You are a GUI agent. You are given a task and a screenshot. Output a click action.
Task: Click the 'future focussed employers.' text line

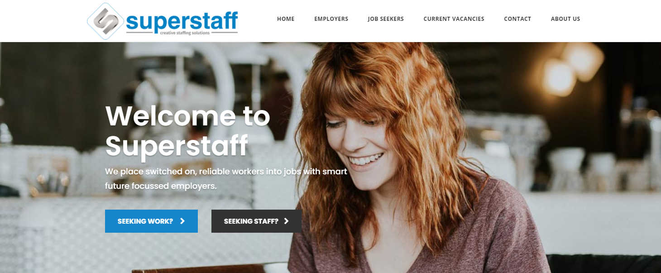pyautogui.click(x=161, y=186)
